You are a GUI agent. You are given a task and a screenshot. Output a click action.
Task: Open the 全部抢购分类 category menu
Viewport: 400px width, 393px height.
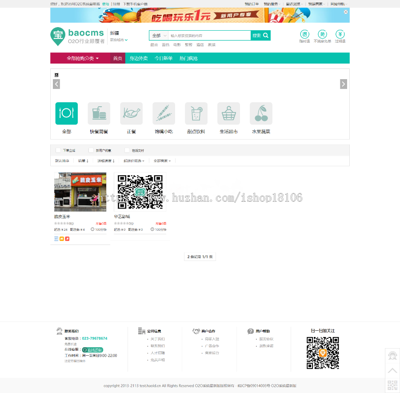click(80, 58)
